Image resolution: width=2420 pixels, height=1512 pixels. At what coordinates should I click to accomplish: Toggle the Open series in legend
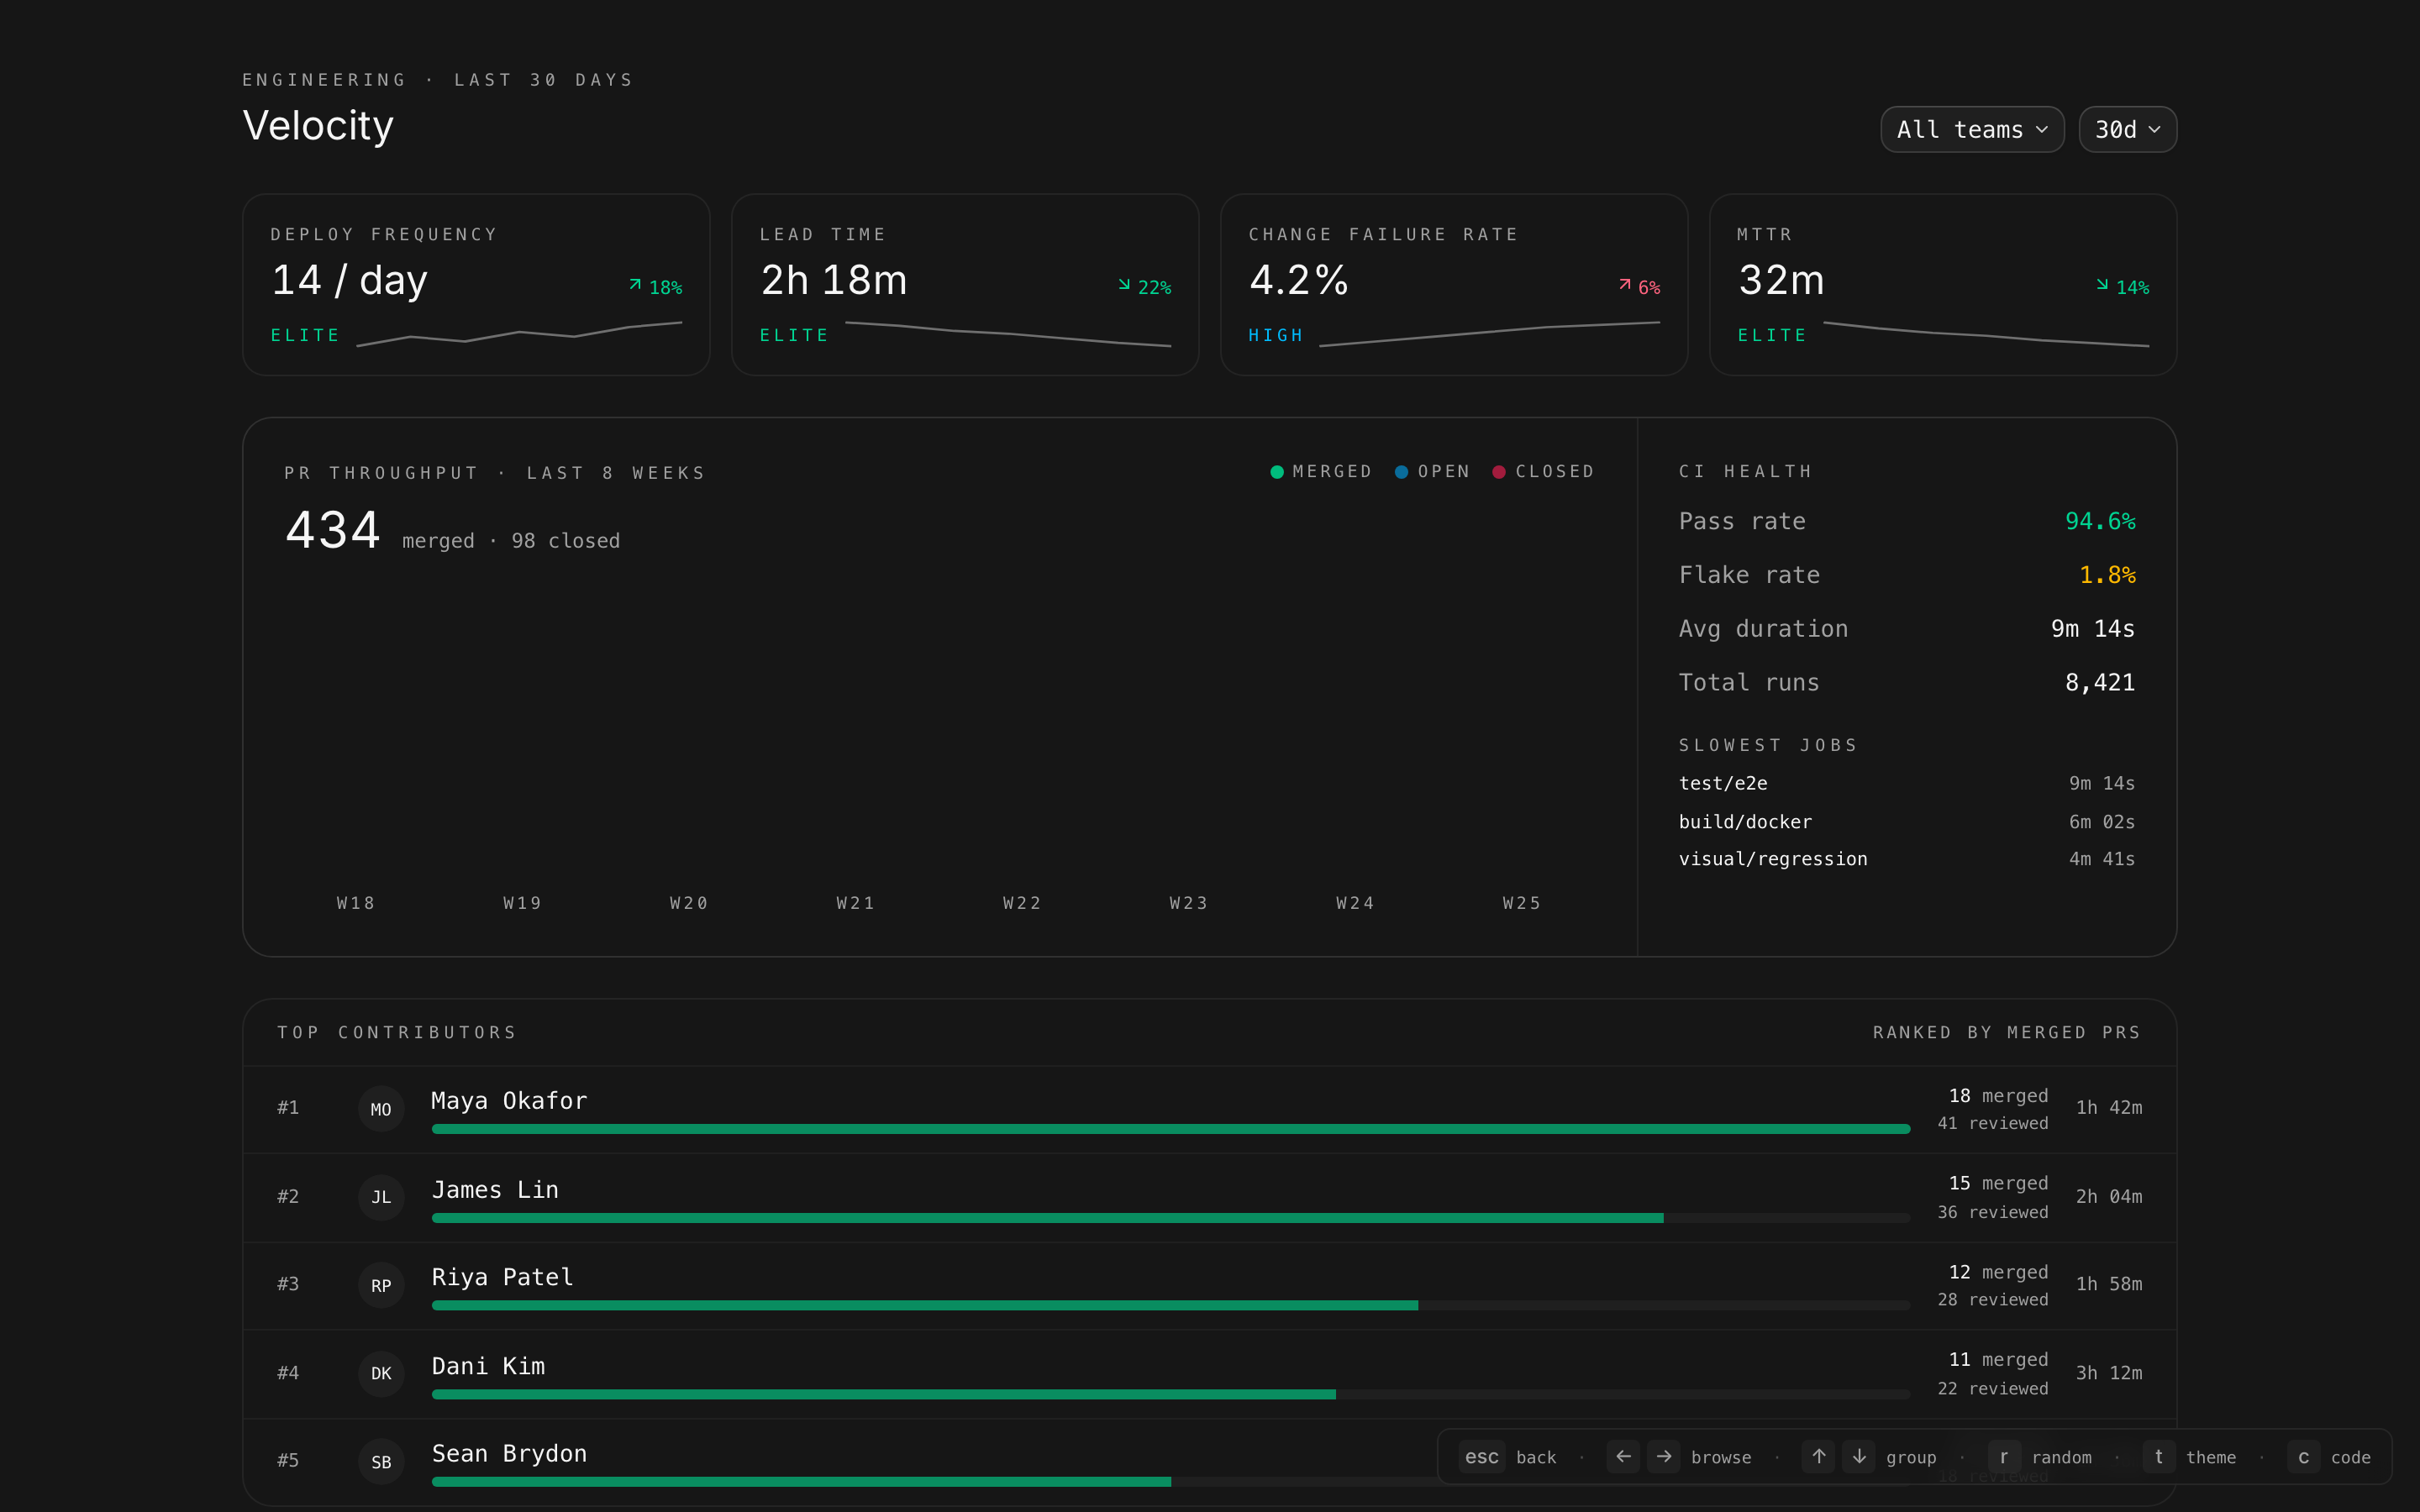(1432, 472)
